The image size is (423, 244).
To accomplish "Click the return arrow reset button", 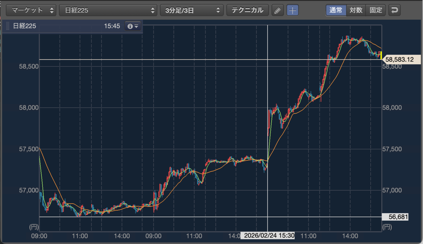I will click(395, 10).
